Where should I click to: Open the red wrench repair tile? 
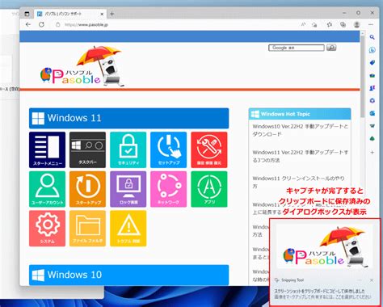[209, 149]
